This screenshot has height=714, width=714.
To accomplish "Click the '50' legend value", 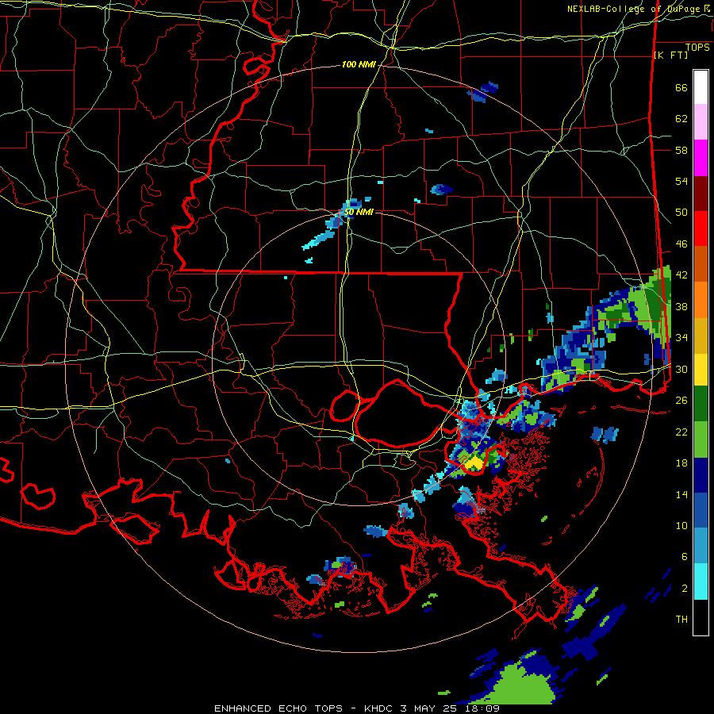I will point(681,212).
